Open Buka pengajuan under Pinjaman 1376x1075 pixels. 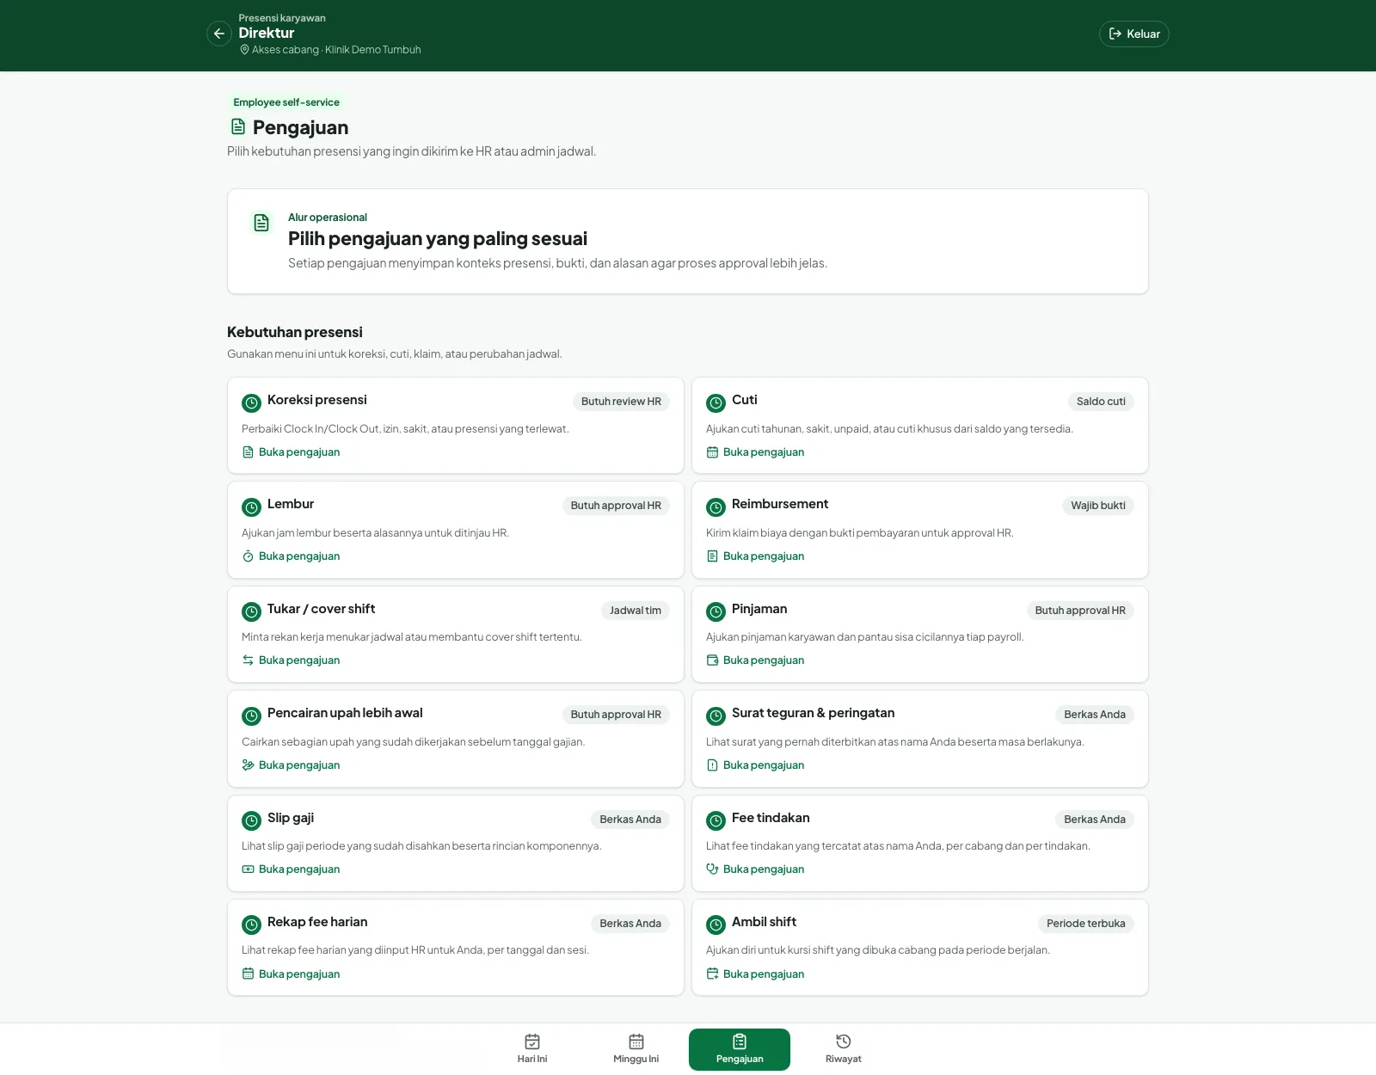click(x=755, y=660)
